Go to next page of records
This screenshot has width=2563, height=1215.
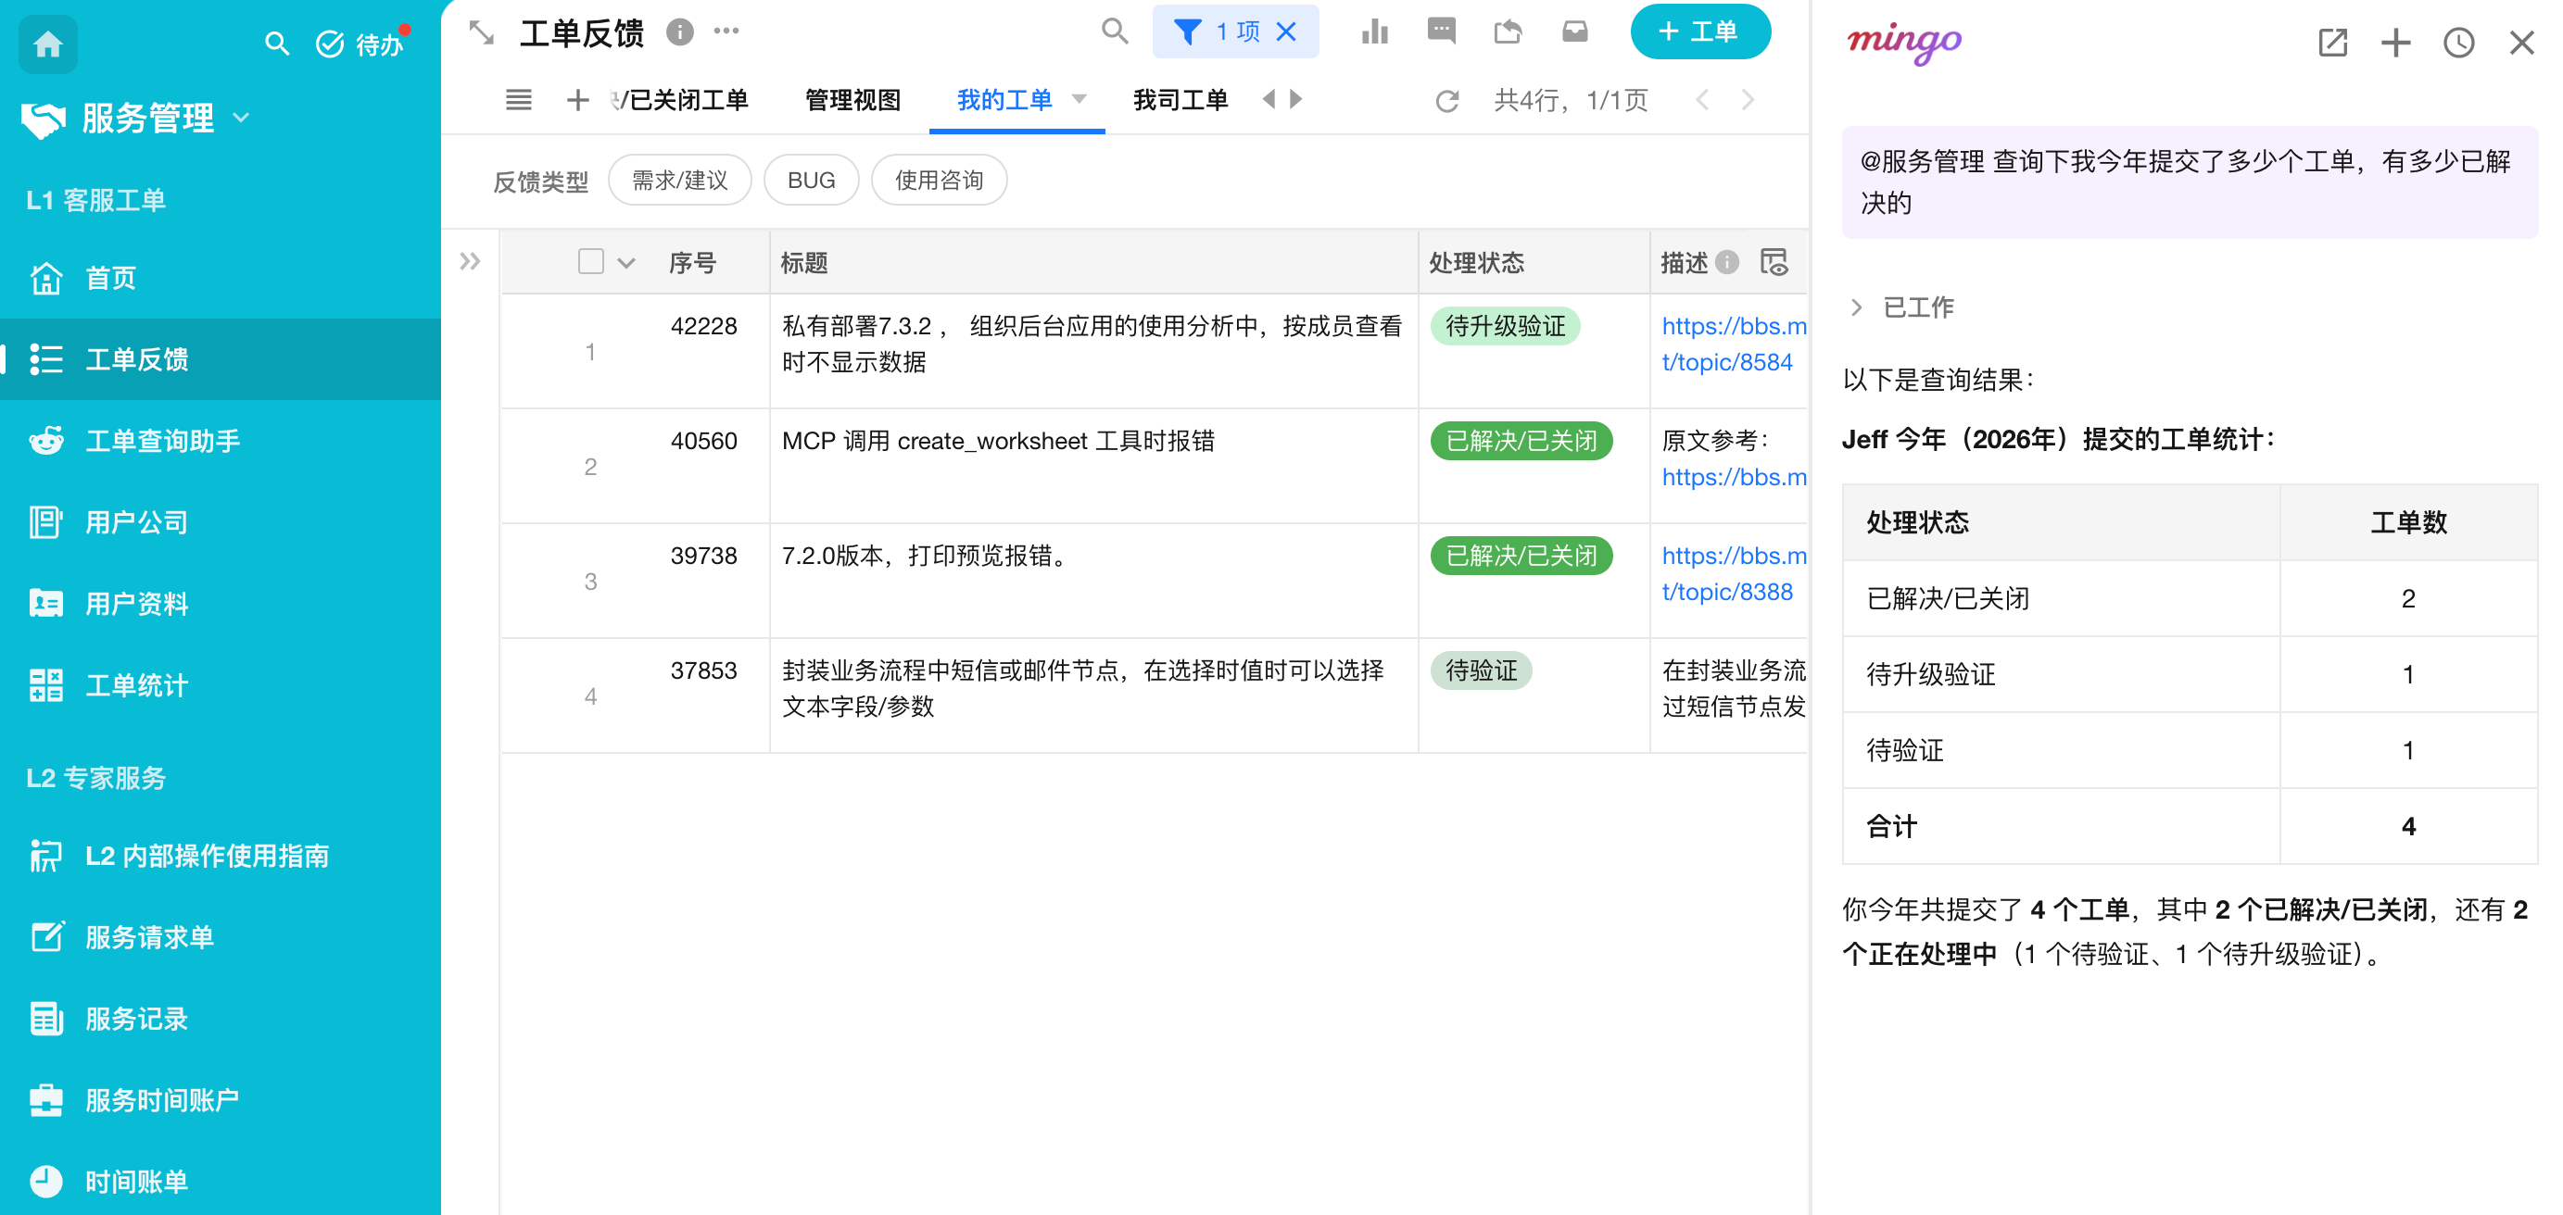pos(1749,99)
